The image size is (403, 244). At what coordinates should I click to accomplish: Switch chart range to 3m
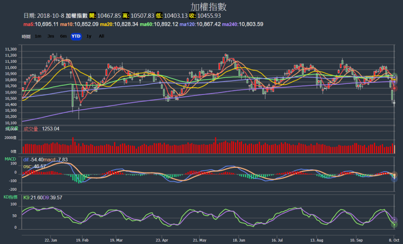pyautogui.click(x=51, y=36)
